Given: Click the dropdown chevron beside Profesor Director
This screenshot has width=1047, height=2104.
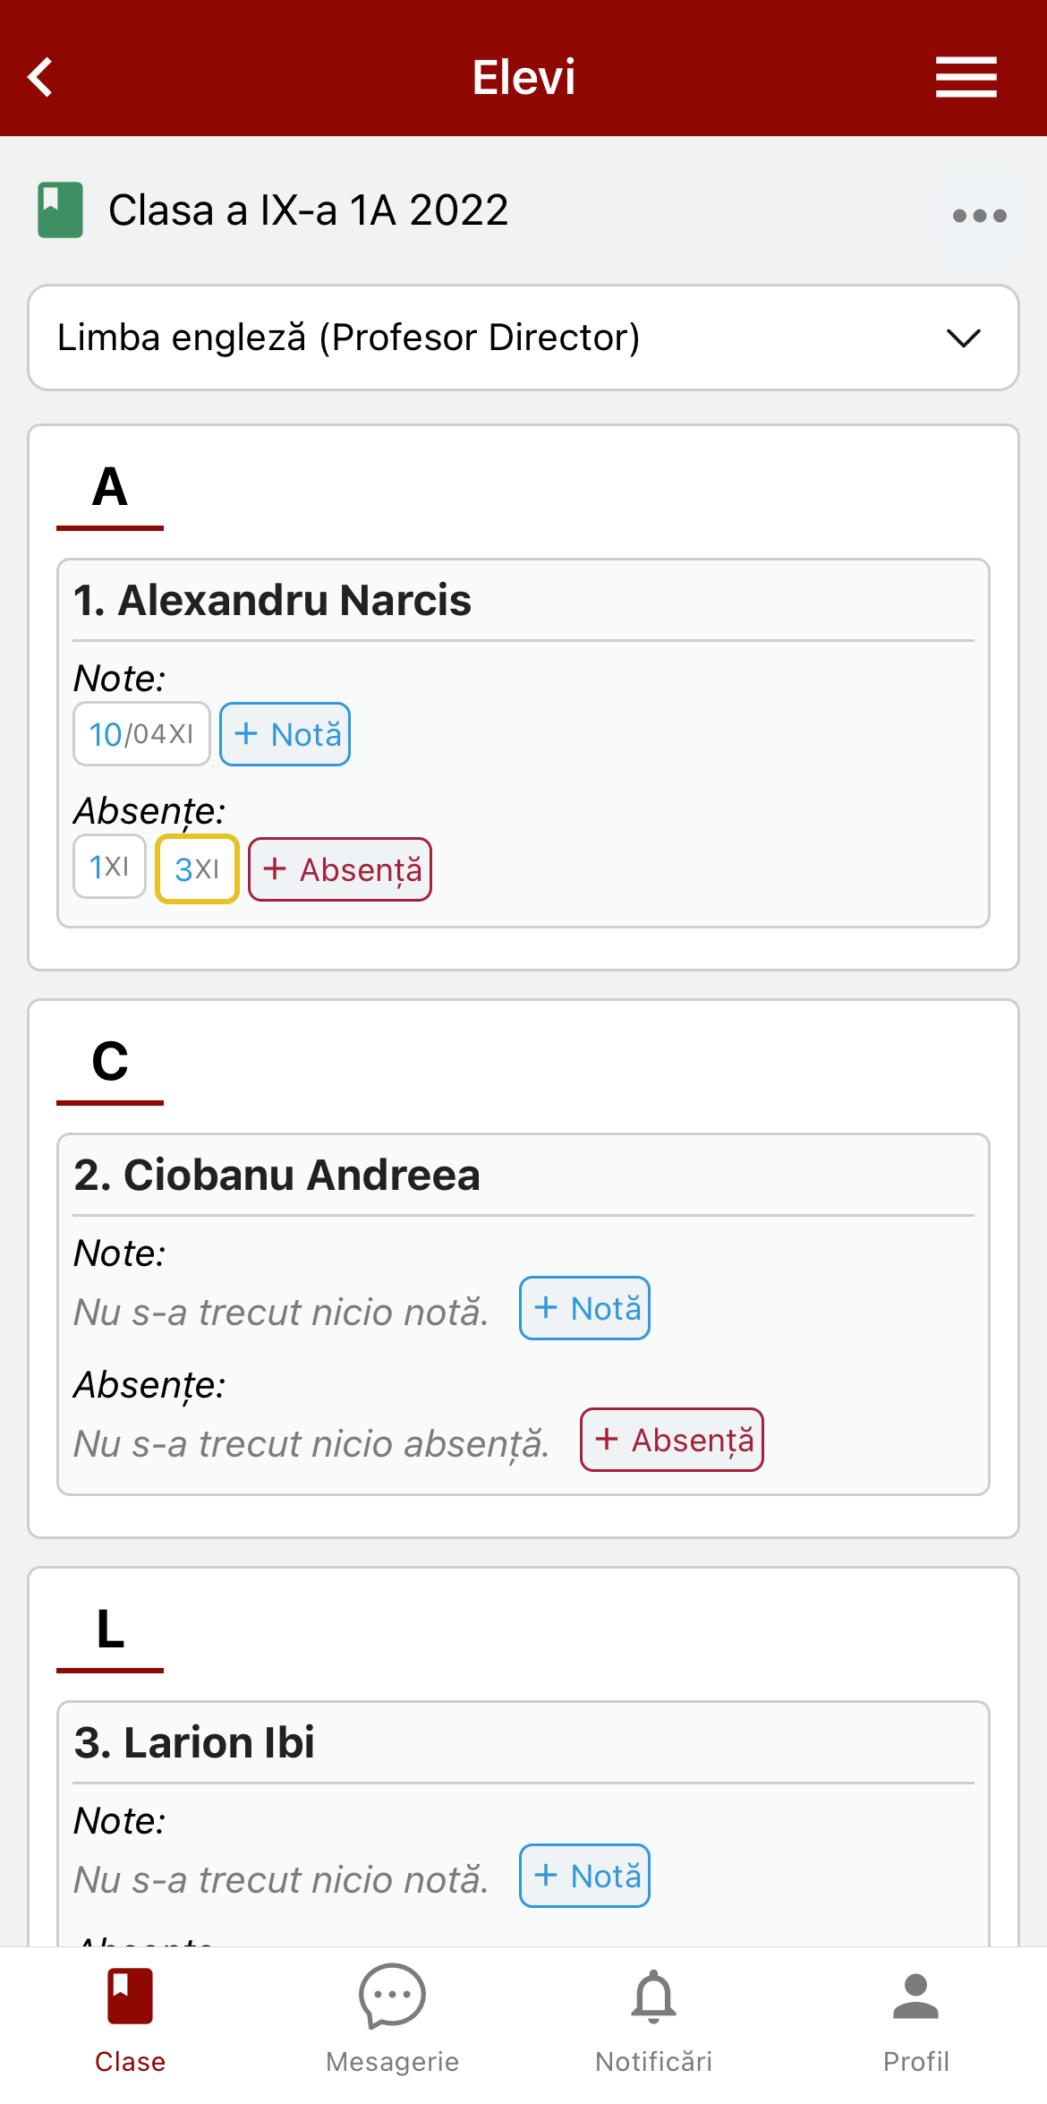Looking at the screenshot, I should (x=964, y=338).
